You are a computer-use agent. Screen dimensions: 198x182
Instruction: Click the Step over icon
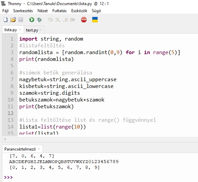pos(50,20)
